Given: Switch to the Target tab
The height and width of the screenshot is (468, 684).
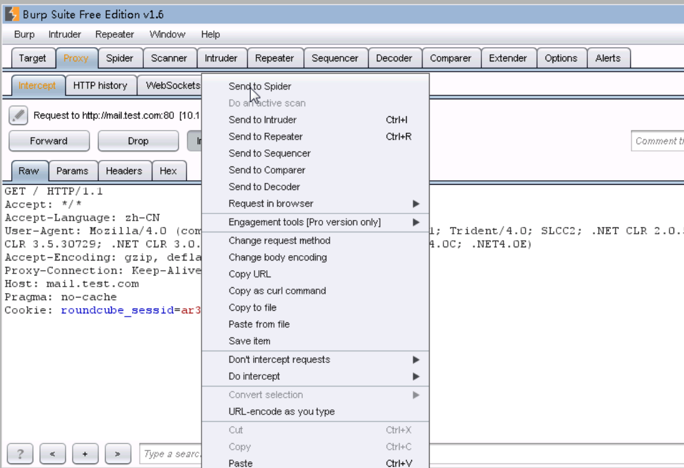Looking at the screenshot, I should coord(32,58).
